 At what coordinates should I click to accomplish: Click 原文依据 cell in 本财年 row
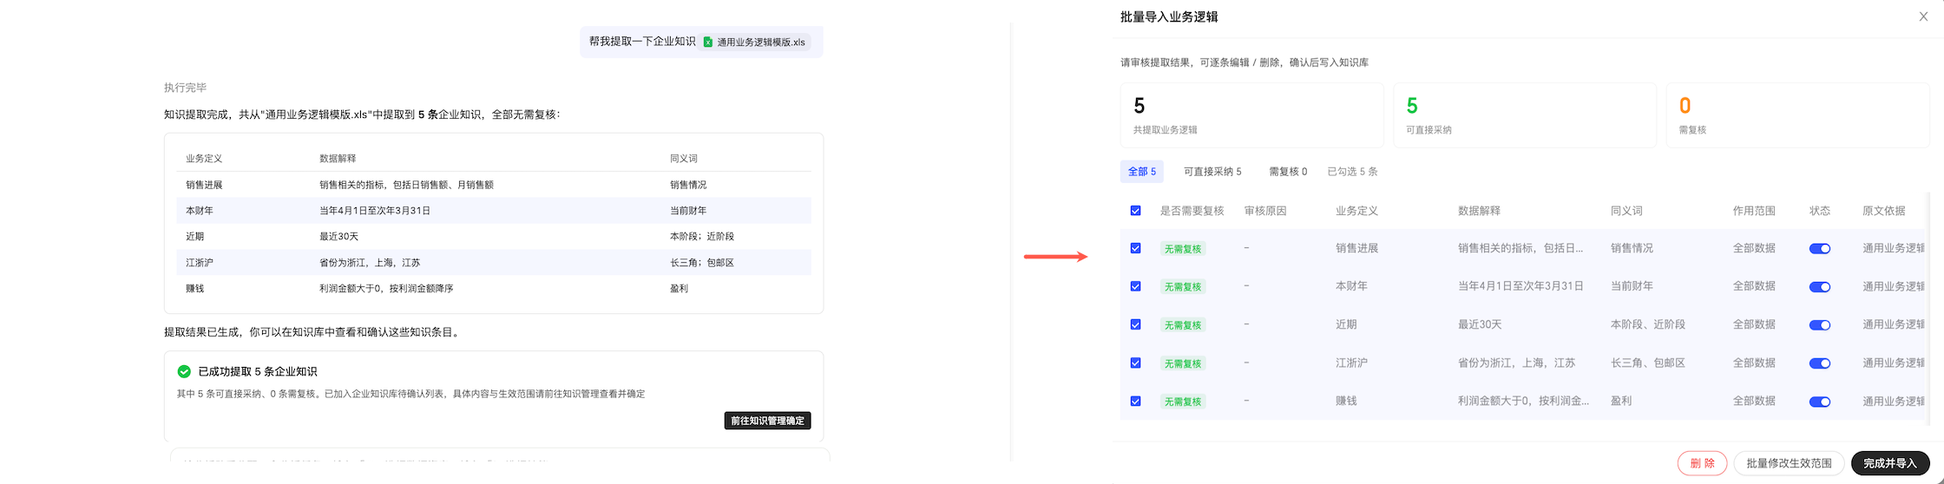coord(1894,286)
